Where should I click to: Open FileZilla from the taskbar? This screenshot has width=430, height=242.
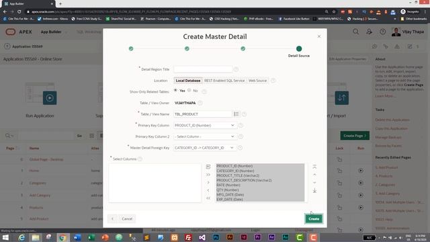(x=188, y=237)
